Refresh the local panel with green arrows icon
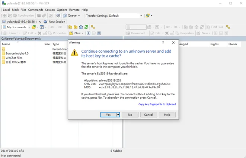 click(86, 27)
